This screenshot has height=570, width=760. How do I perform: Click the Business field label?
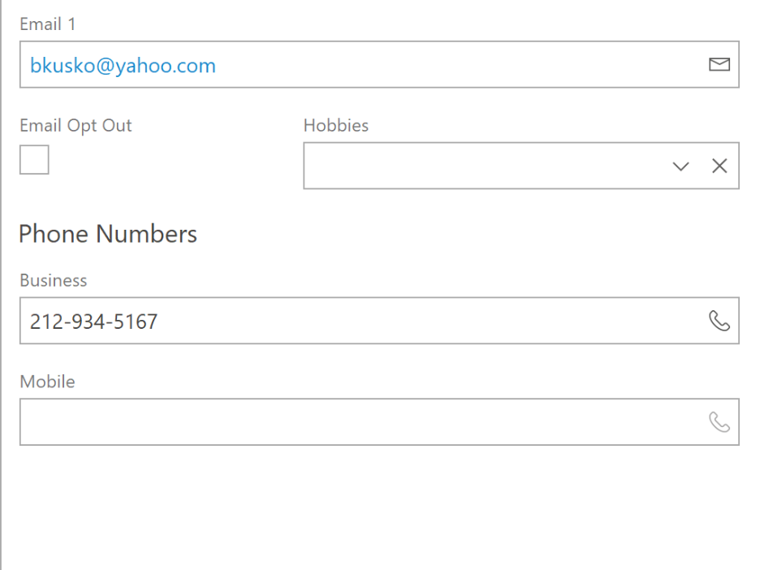point(54,281)
